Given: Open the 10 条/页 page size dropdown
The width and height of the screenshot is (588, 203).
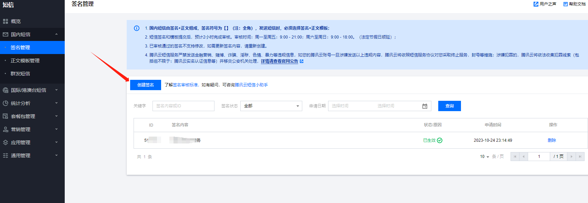Looking at the screenshot, I should point(485,157).
